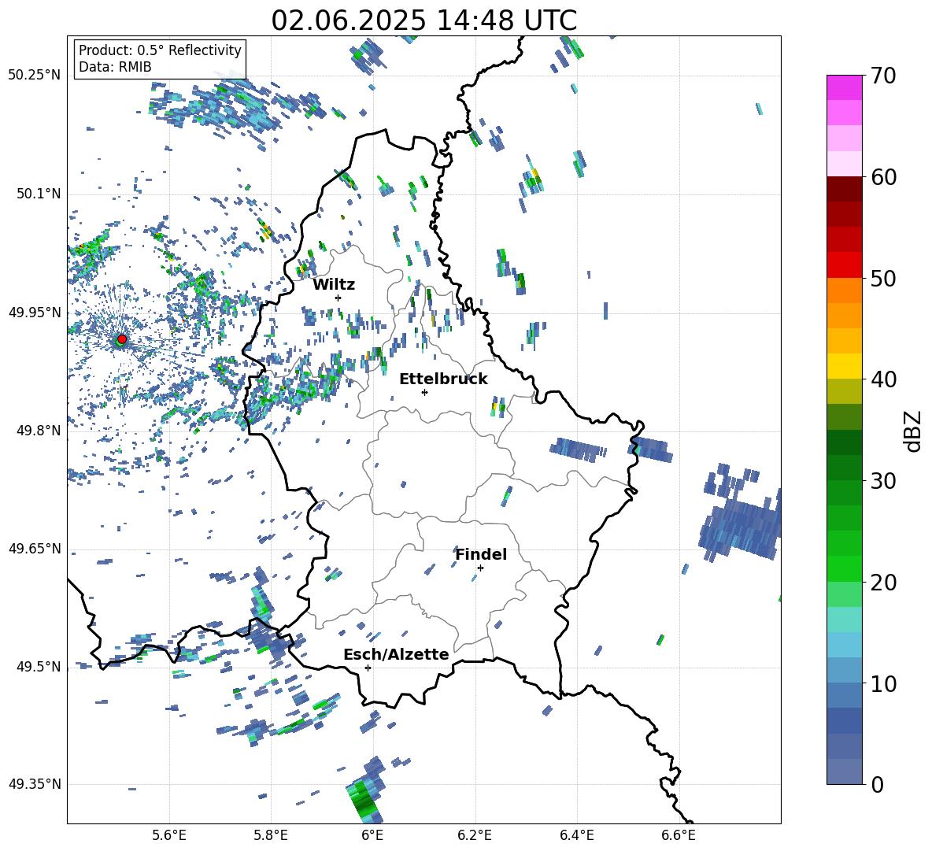Screen dimensions: 932x851
Task: Click the 50.1°N latitude tick label
Action: click(x=38, y=194)
